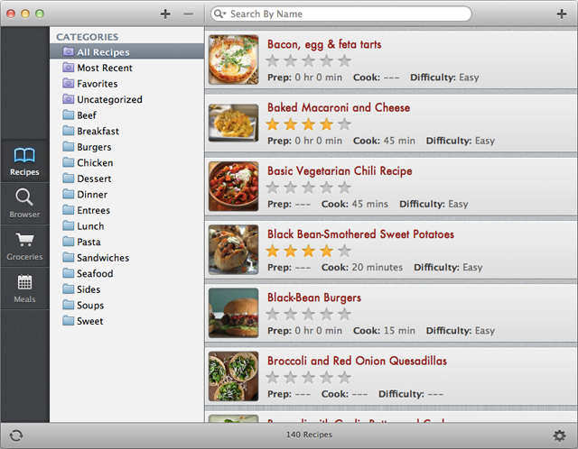
Task: Set Sweet Potatoes rating to five stars
Action: pos(344,251)
